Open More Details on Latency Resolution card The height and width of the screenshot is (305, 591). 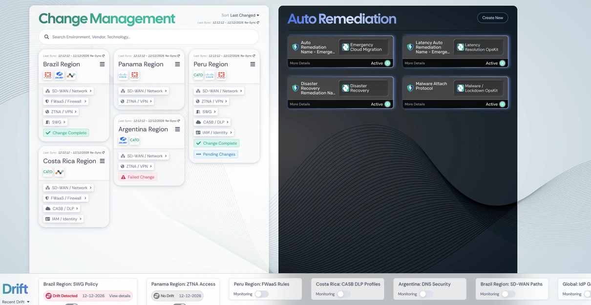(415, 63)
